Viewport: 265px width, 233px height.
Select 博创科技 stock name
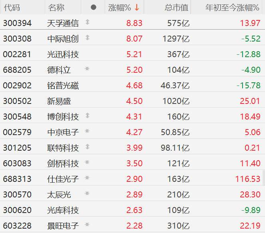[x=63, y=117]
